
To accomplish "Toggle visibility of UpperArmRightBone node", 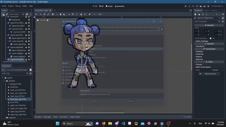I will (29, 60).
